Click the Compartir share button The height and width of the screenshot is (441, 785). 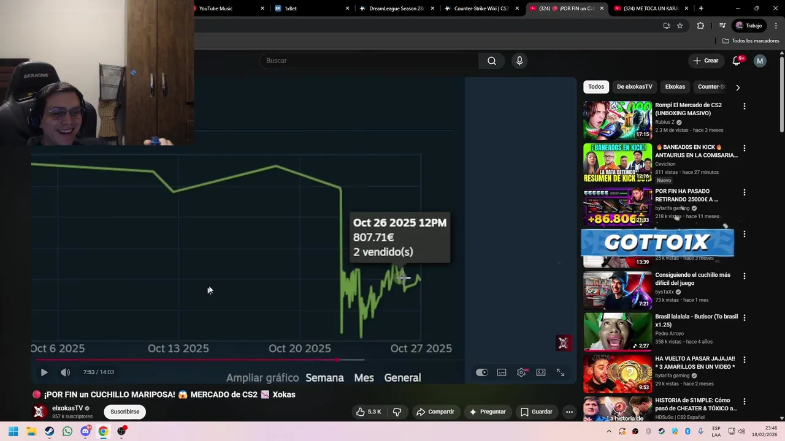click(x=435, y=412)
